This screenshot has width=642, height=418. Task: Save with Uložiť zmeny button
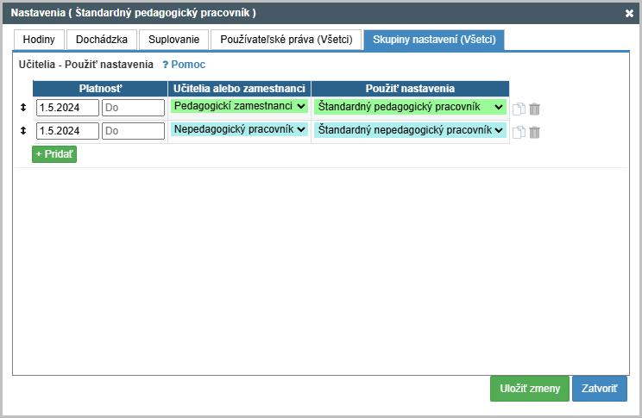click(x=530, y=389)
